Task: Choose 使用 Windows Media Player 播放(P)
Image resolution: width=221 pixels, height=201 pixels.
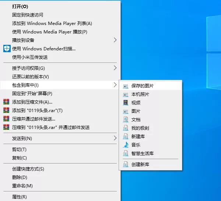Action: pyautogui.click(x=60, y=32)
